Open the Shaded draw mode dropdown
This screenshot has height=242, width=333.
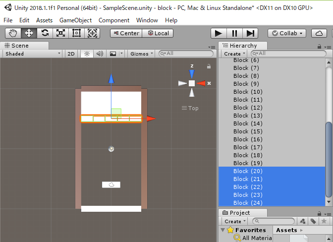pyautogui.click(x=33, y=54)
